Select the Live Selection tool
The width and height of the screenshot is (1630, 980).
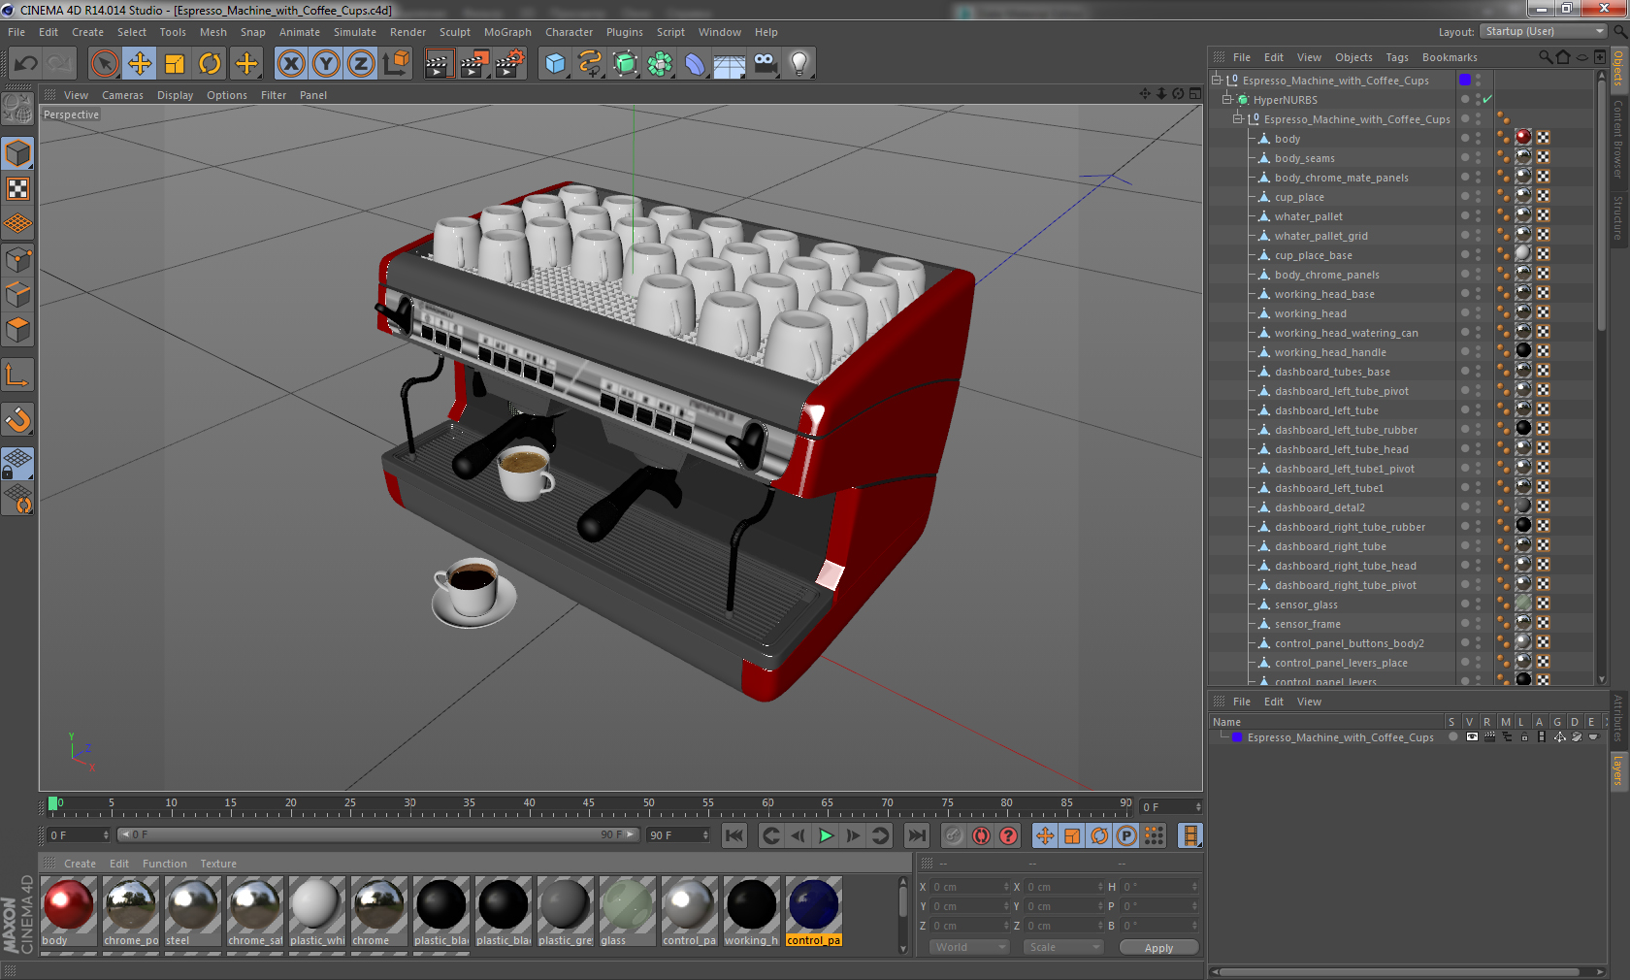105,64
